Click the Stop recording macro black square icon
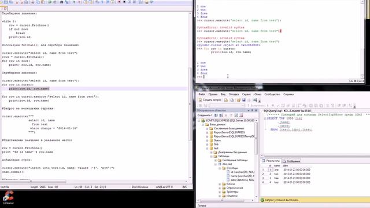 point(124,2)
